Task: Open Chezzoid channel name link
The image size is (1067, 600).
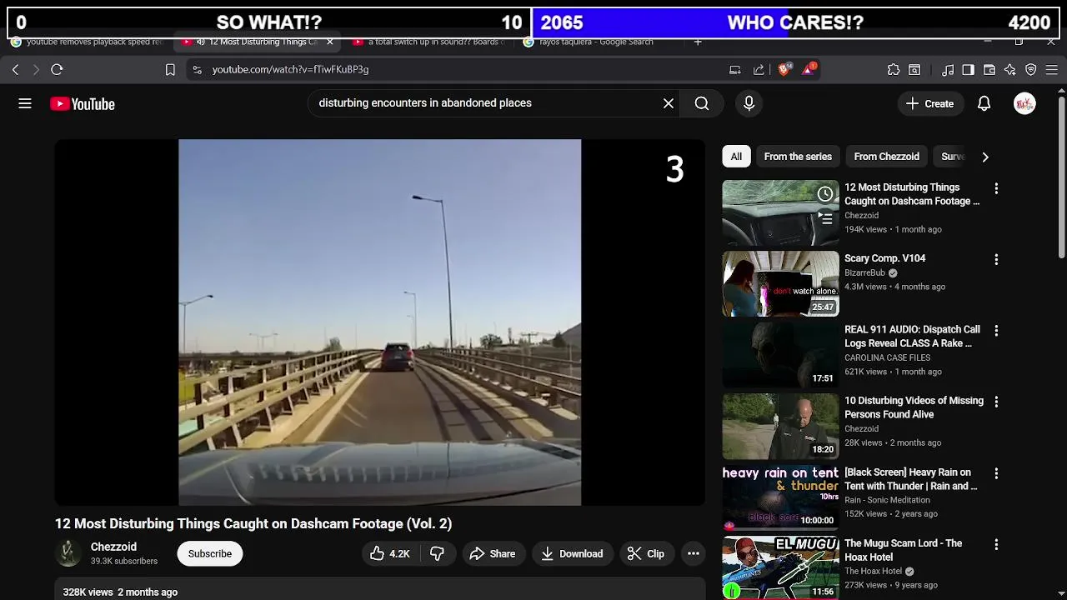Action: (x=113, y=547)
